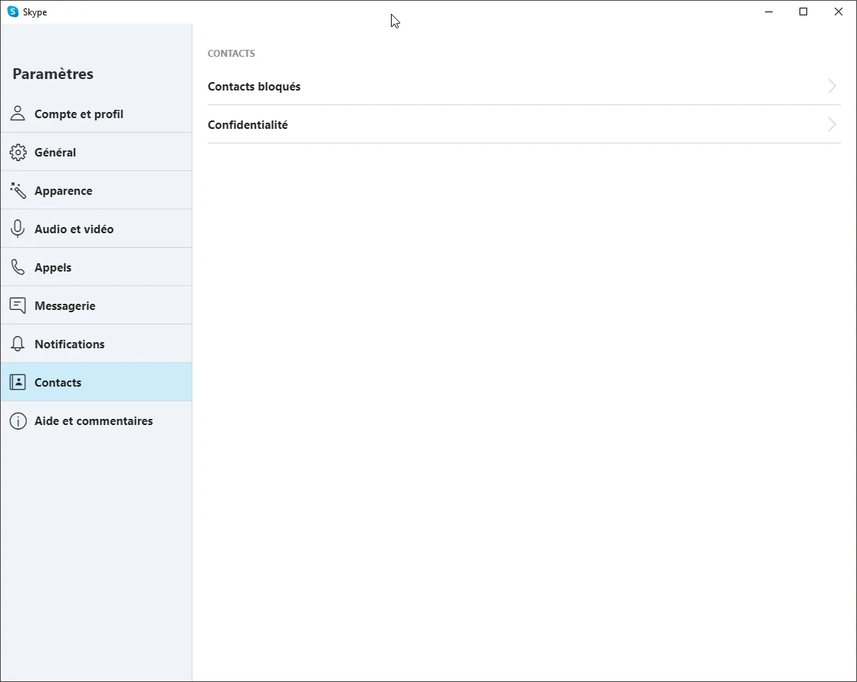Show the Messagerie settings section

[x=96, y=305]
